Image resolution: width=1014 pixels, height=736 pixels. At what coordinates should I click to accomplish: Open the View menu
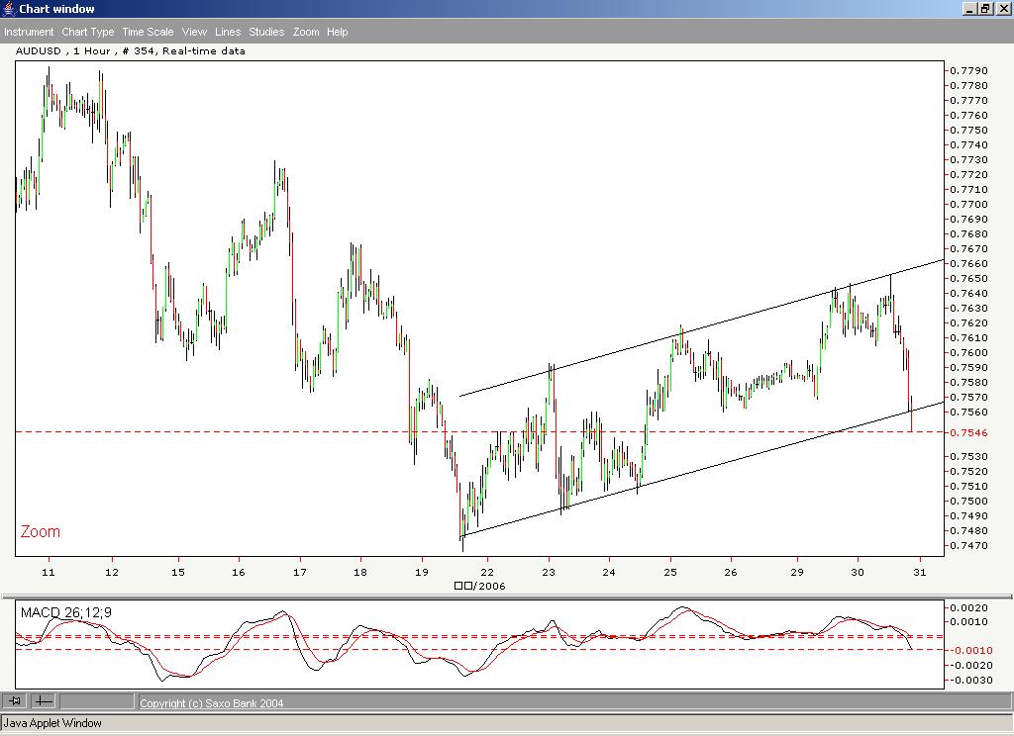point(194,32)
